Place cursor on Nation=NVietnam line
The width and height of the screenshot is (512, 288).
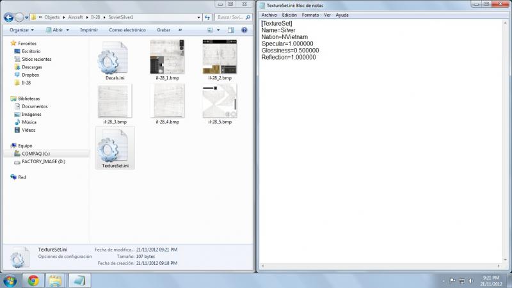pos(284,37)
